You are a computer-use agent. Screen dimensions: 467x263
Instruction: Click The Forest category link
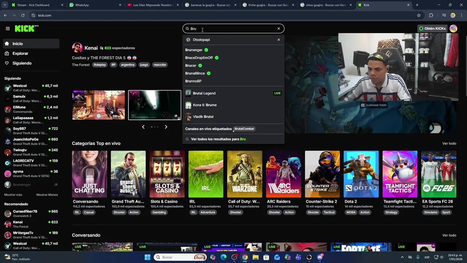click(x=81, y=65)
